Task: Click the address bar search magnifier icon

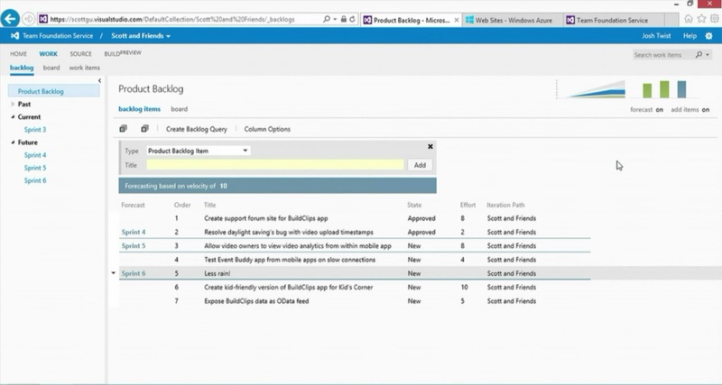Action: tap(327, 19)
